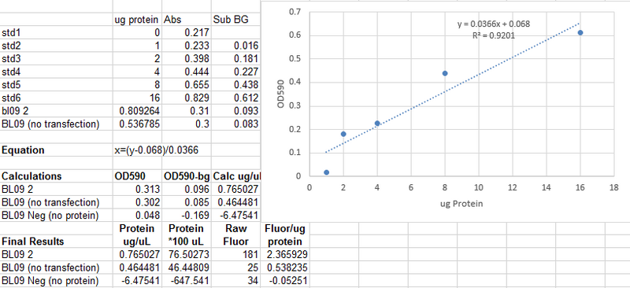This screenshot has width=630, height=288.
Task: Select Fluor/ug value -0.05251
Action: pyautogui.click(x=285, y=281)
